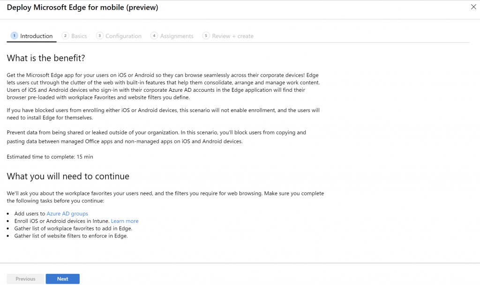Screen dimensions: 480x288
Task: Go to the Assignments tab
Action: (x=177, y=36)
